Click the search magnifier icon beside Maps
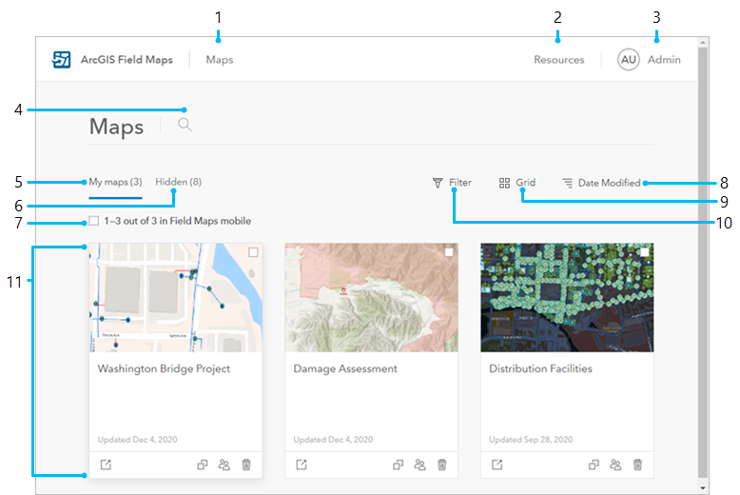740x495 pixels. point(185,124)
